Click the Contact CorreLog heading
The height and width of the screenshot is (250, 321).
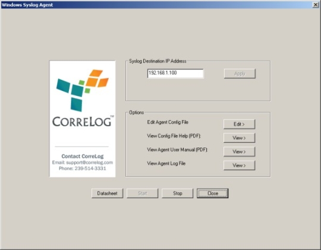coord(83,157)
